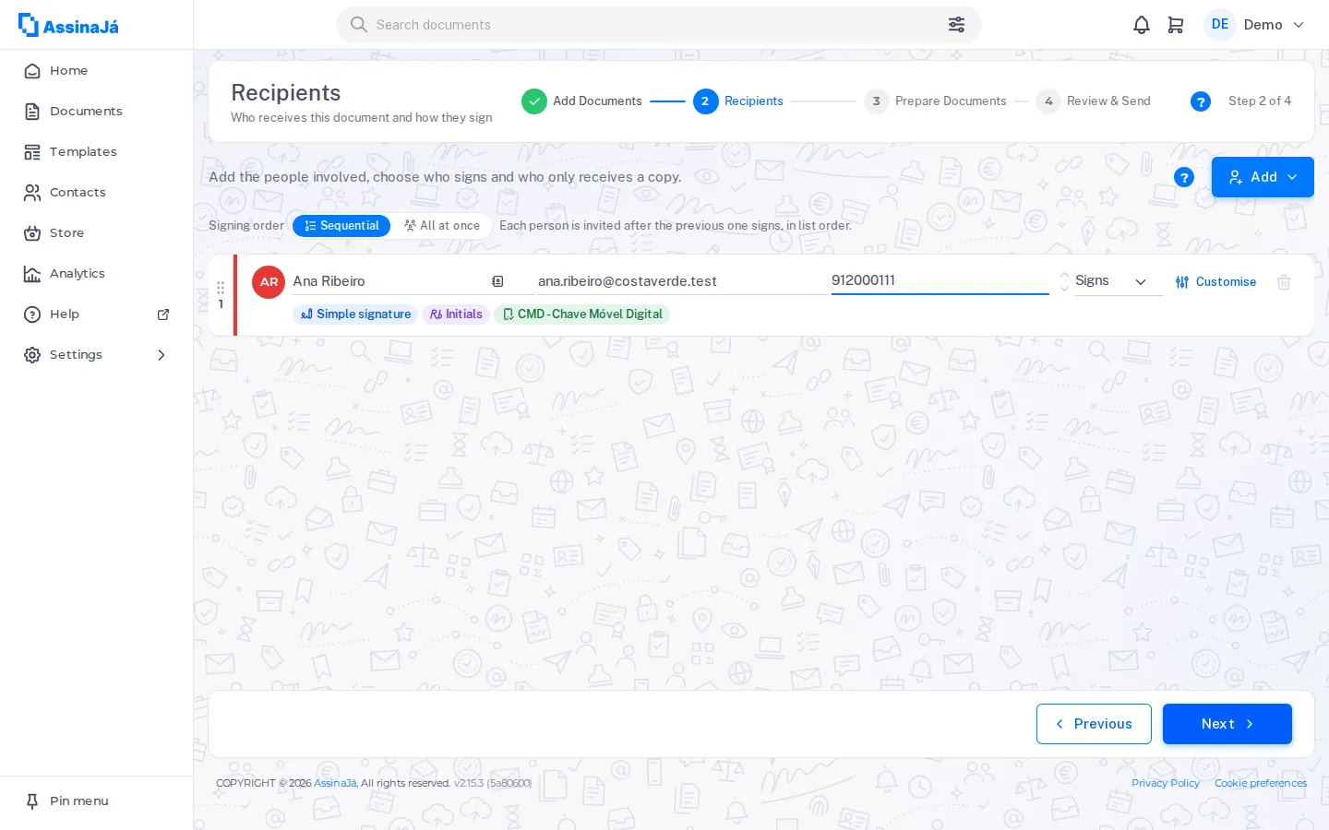
Task: Click the Search documents field
Action: click(x=659, y=25)
